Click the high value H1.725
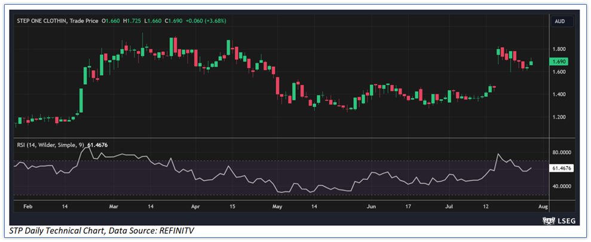591x242 pixels. click(133, 21)
